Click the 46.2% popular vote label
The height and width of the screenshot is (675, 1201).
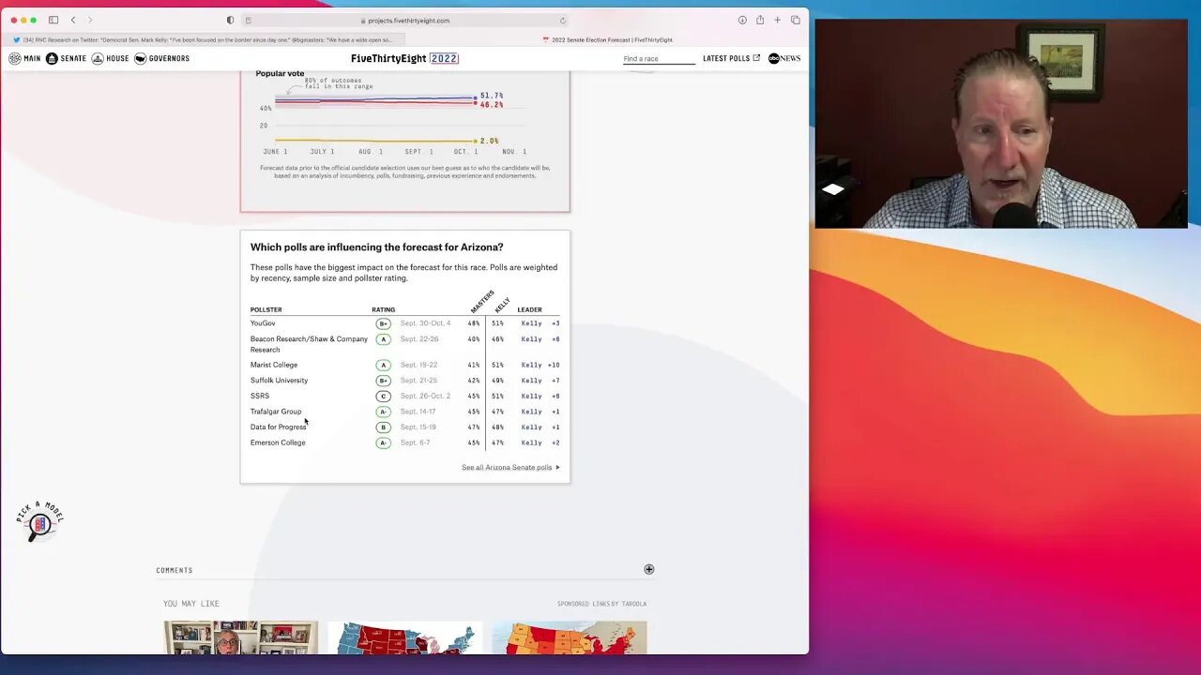coord(492,105)
